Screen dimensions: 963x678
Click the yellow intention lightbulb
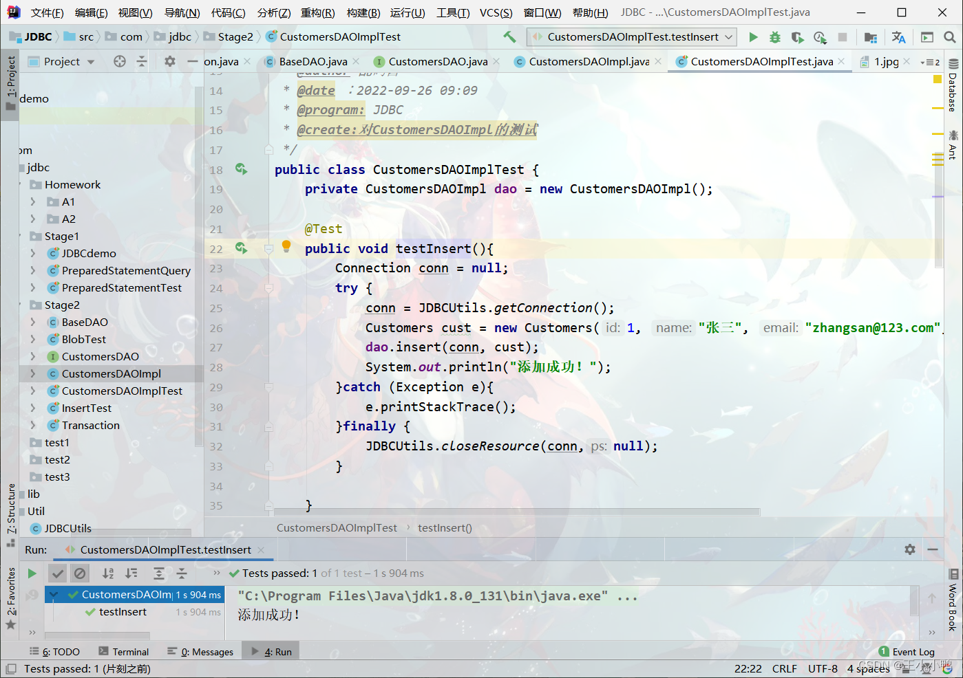[286, 246]
